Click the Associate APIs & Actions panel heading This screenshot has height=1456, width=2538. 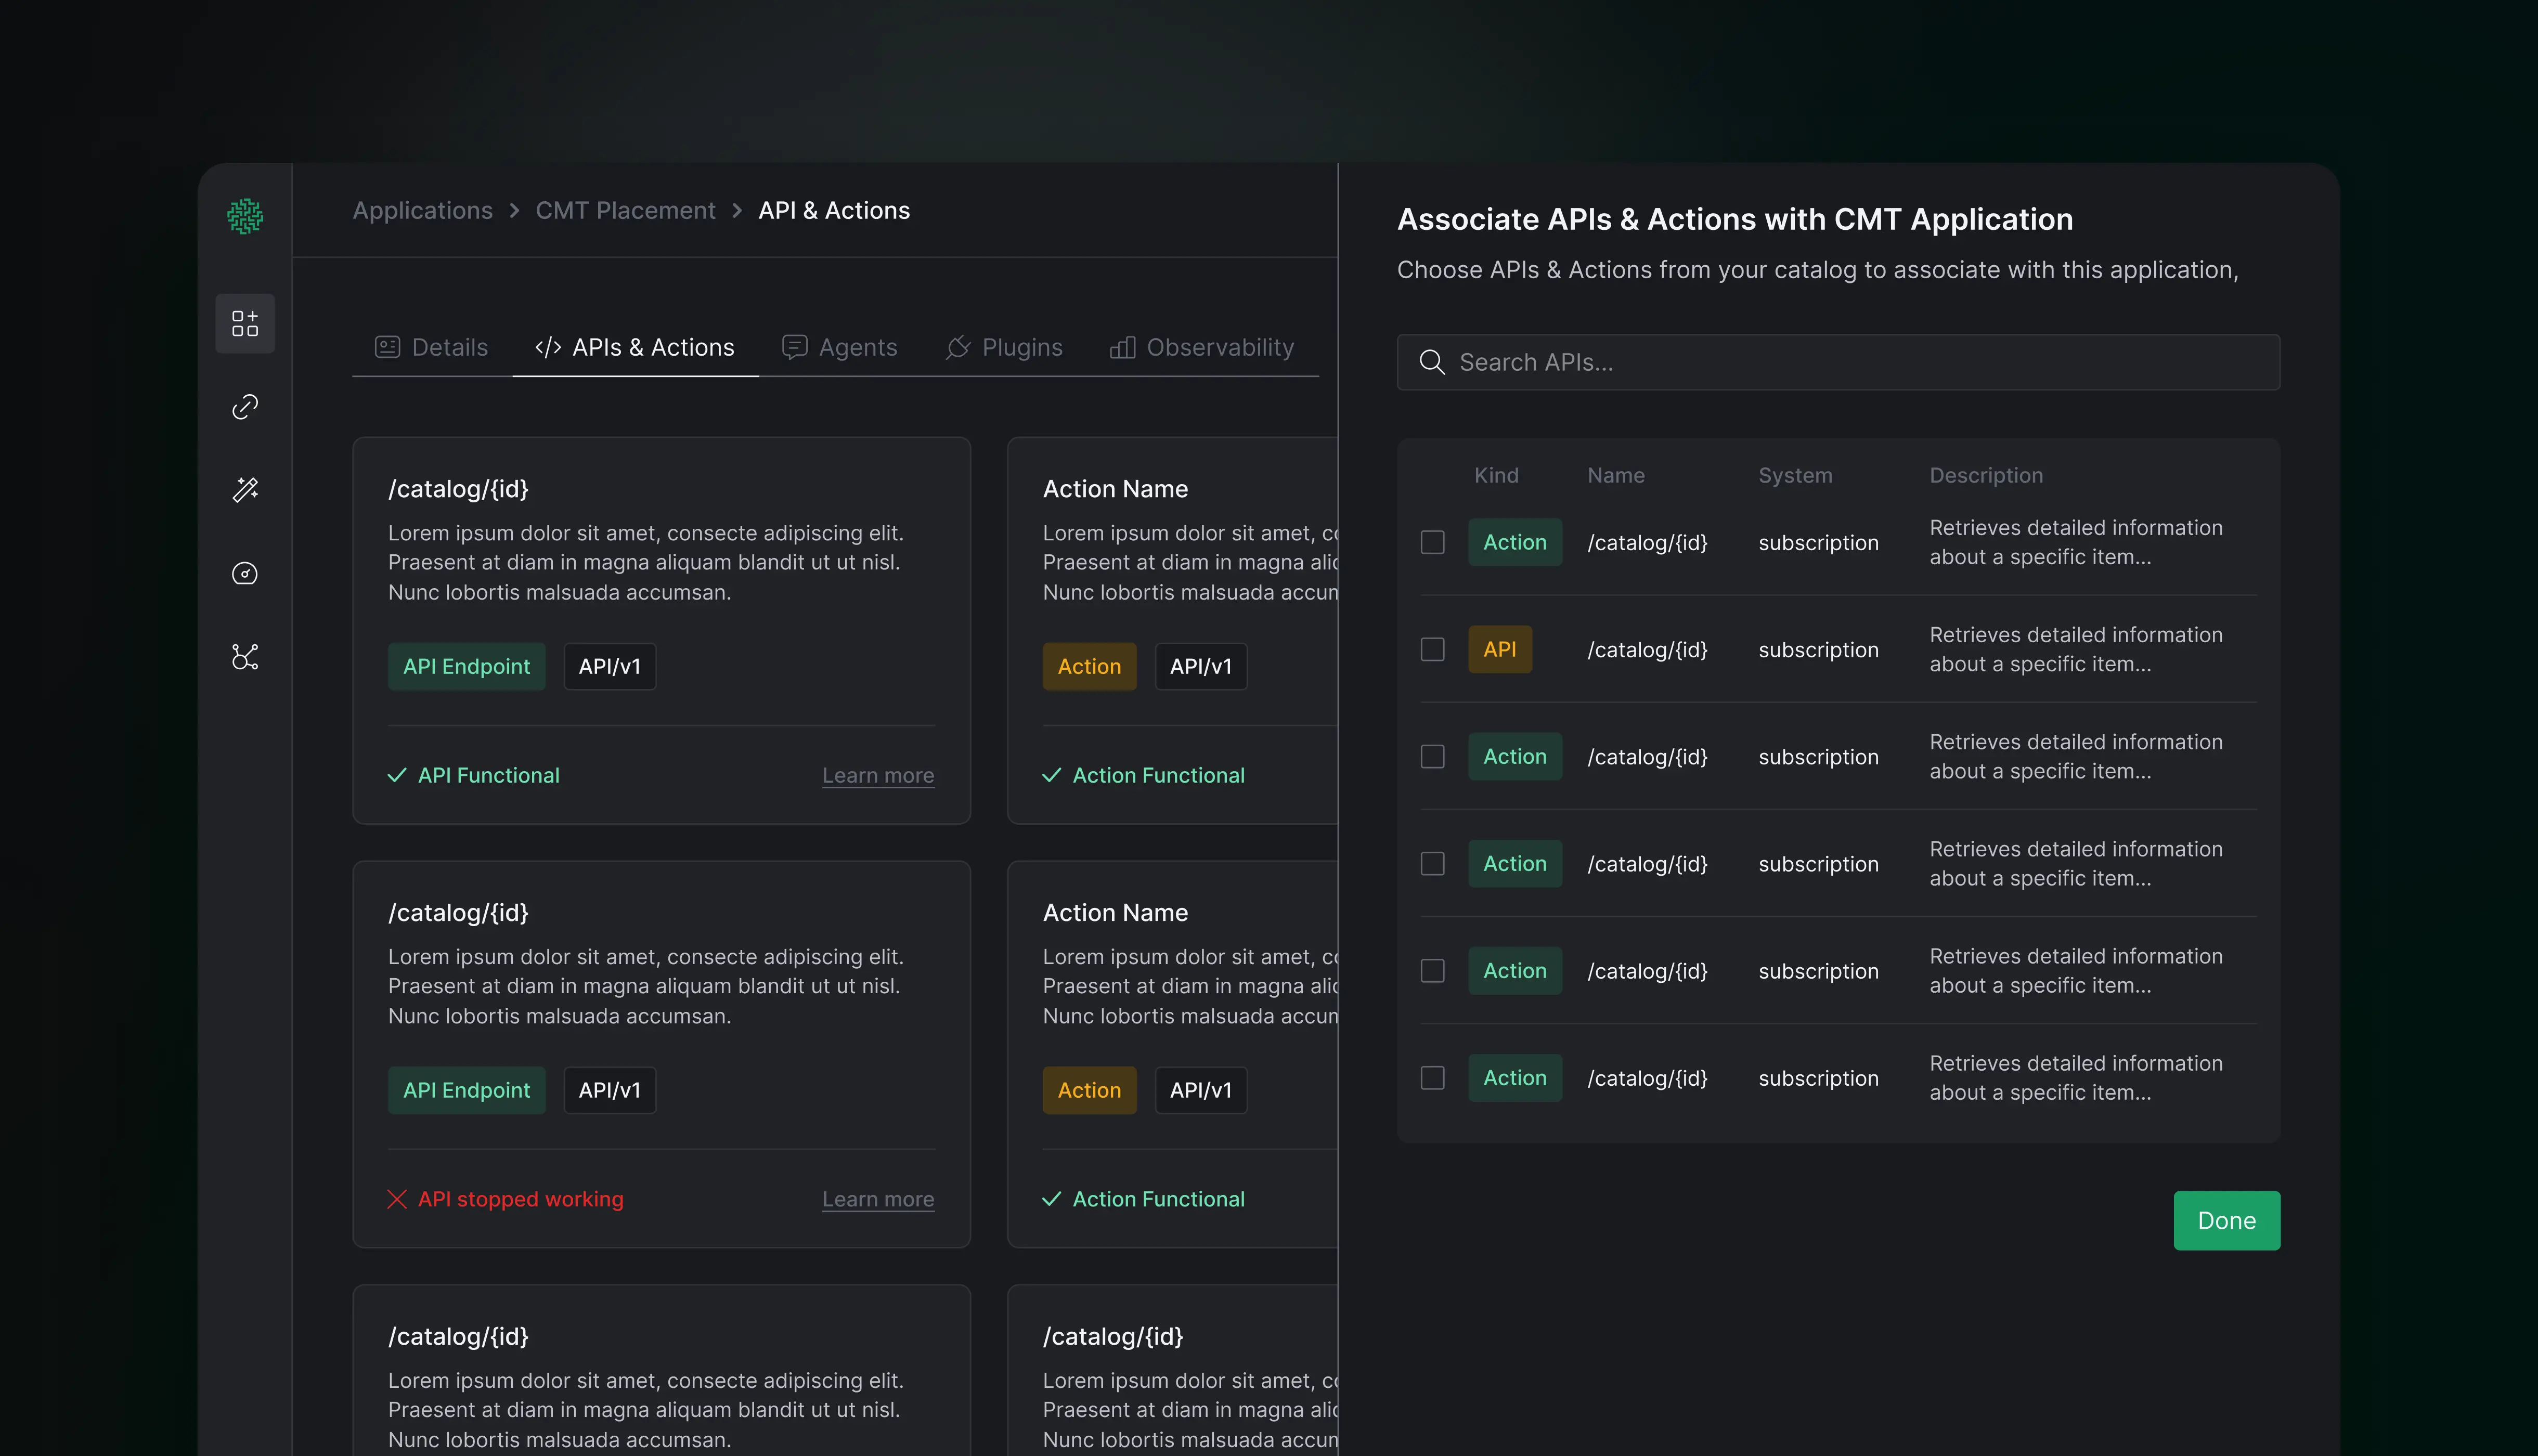(1735, 219)
